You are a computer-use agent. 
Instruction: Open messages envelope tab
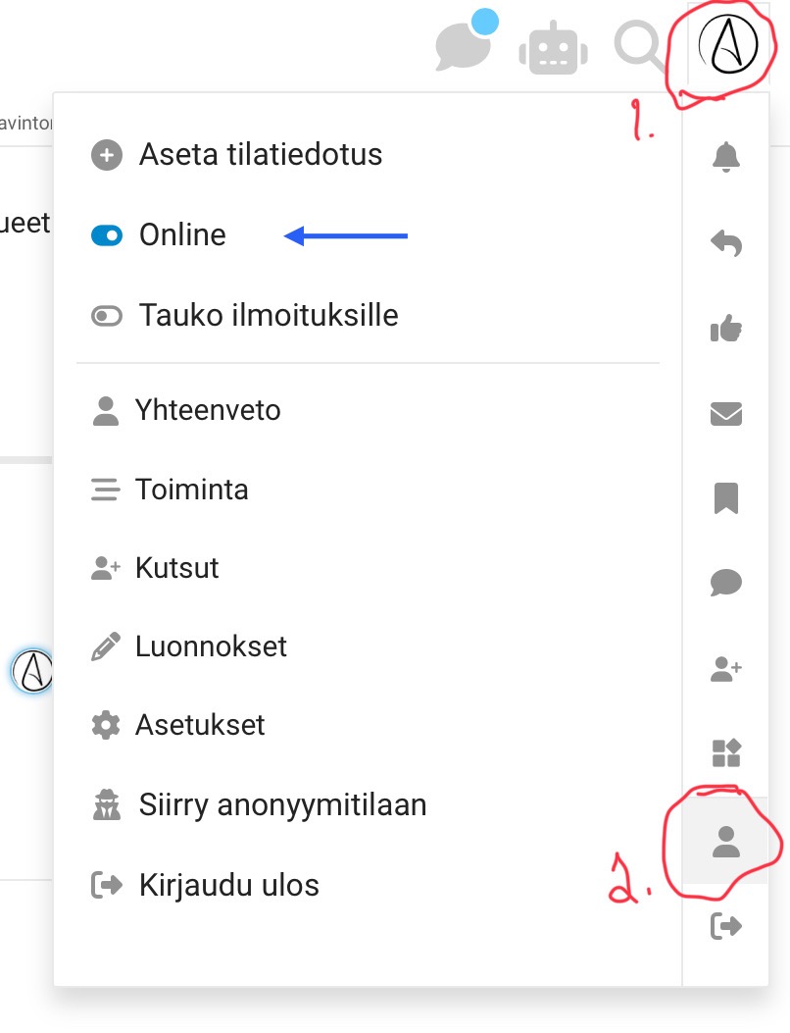[725, 415]
